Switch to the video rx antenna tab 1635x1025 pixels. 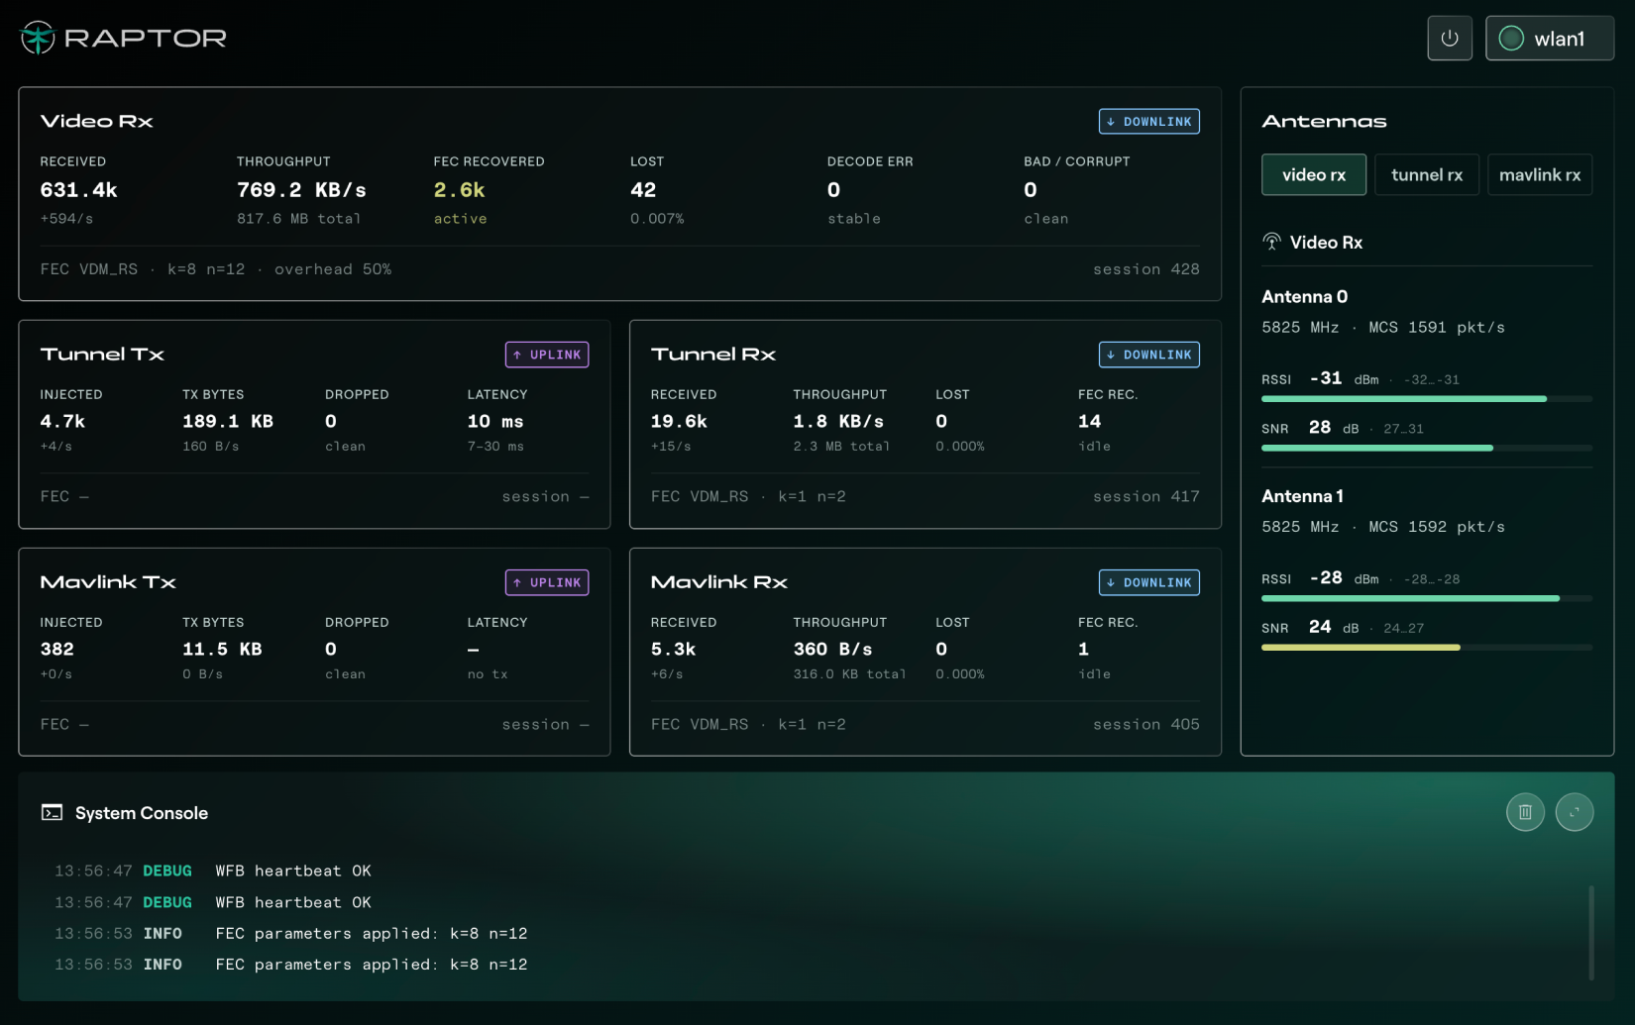[1314, 174]
